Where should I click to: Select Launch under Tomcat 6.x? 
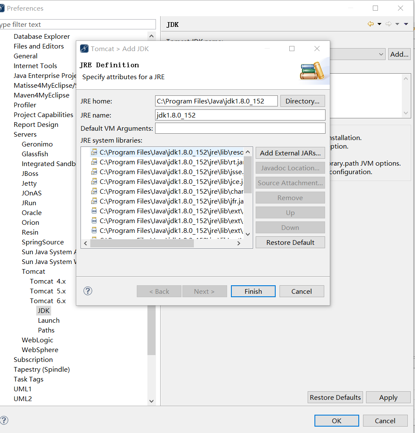pos(49,321)
